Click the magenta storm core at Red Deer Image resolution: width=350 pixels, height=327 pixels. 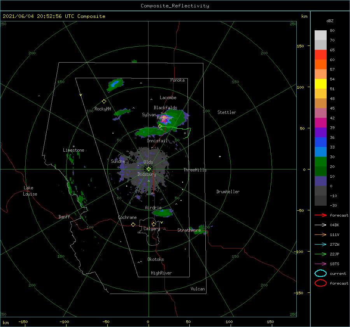click(x=164, y=119)
